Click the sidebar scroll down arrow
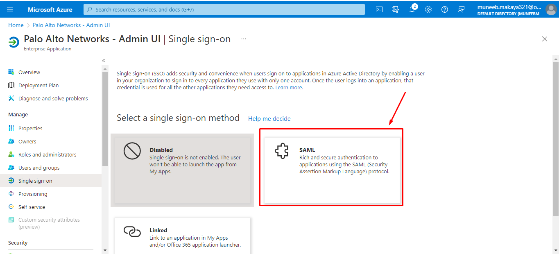The height and width of the screenshot is (254, 559). [105, 250]
